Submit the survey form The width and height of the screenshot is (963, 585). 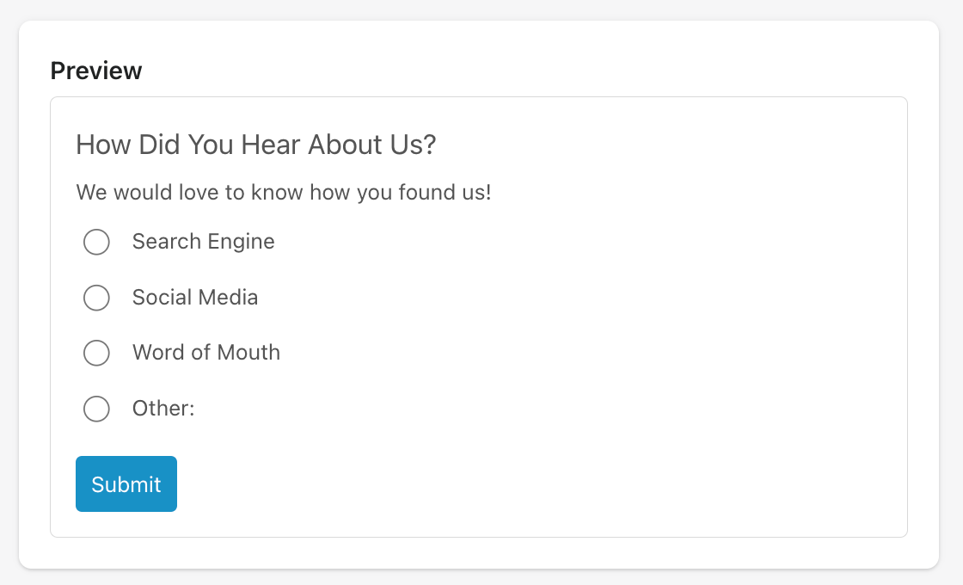coord(126,484)
